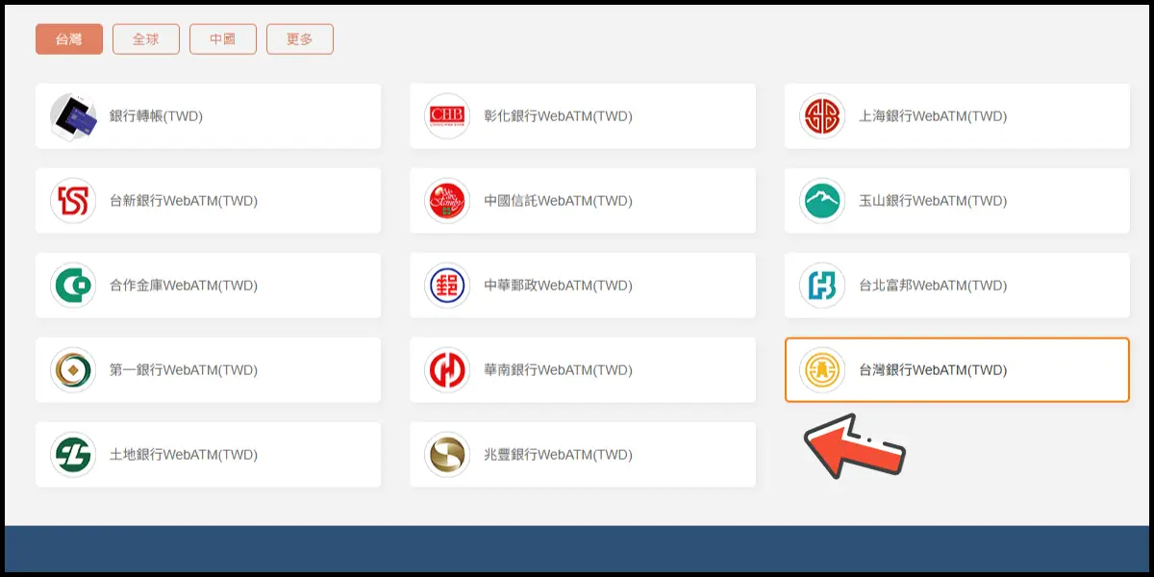Click the 上海銀行 red logo
Screen dimensions: 1154x577
[x=822, y=116]
